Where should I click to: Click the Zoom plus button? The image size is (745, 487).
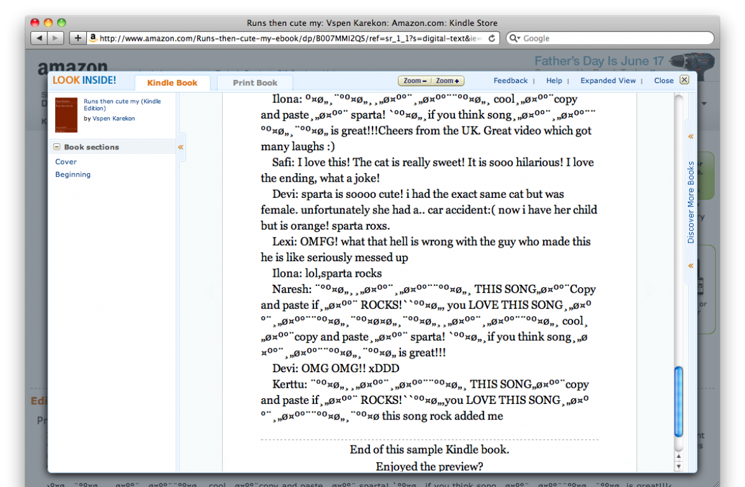(x=448, y=81)
